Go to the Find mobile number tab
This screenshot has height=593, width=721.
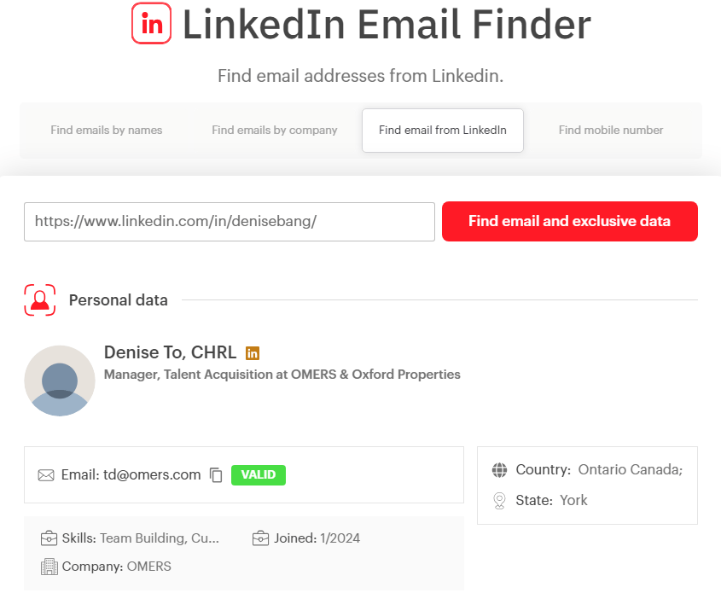coord(611,131)
